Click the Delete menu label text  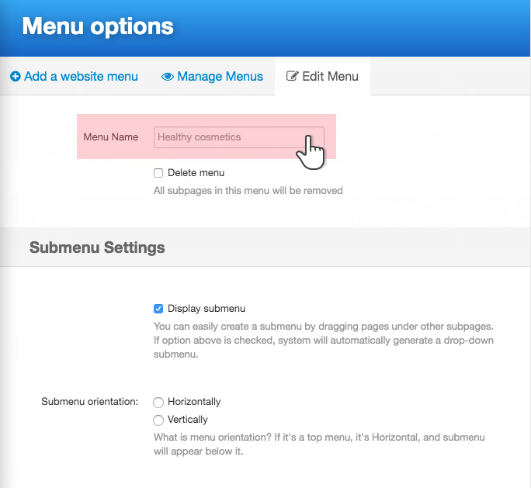(x=196, y=173)
